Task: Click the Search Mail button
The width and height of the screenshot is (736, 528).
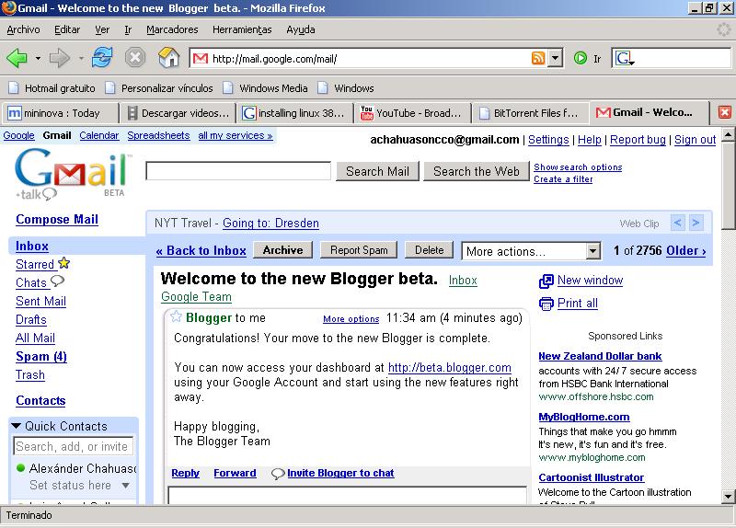Action: 377,171
